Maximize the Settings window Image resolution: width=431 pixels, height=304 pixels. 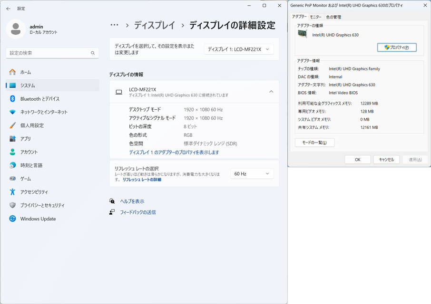click(x=264, y=6)
